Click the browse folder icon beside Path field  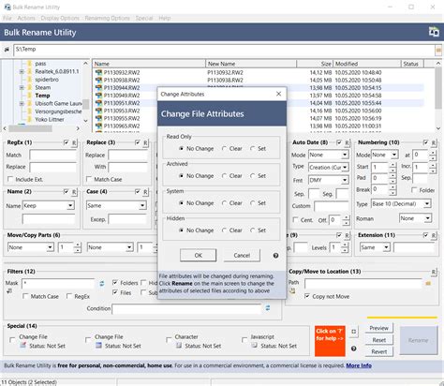(428, 283)
